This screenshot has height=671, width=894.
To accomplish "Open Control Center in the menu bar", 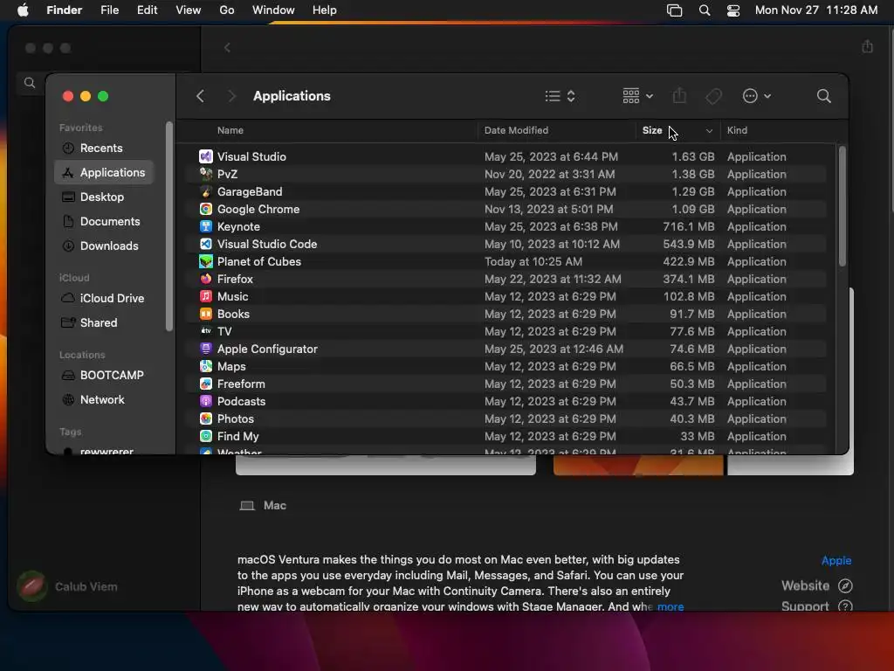I will click(x=733, y=10).
